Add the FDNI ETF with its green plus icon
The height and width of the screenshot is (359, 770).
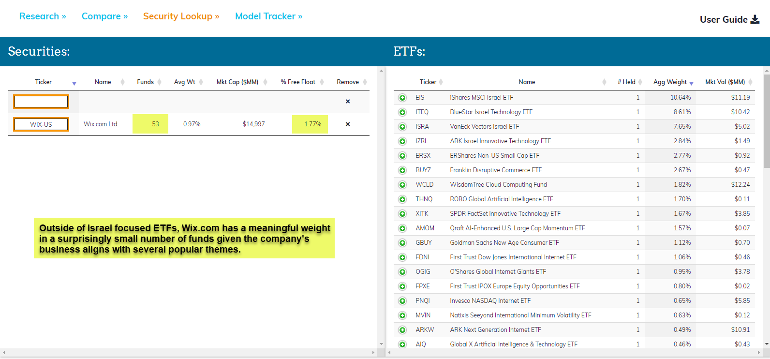point(402,257)
